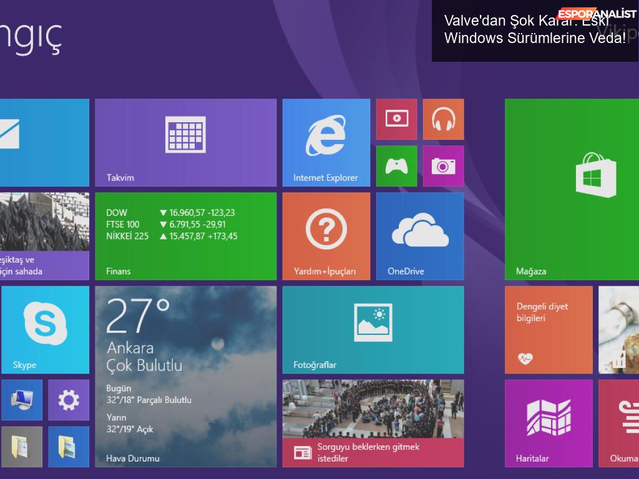
Task: Open news tile 'Sorguyu beklerken gitmek istediler'
Action: pos(373,423)
